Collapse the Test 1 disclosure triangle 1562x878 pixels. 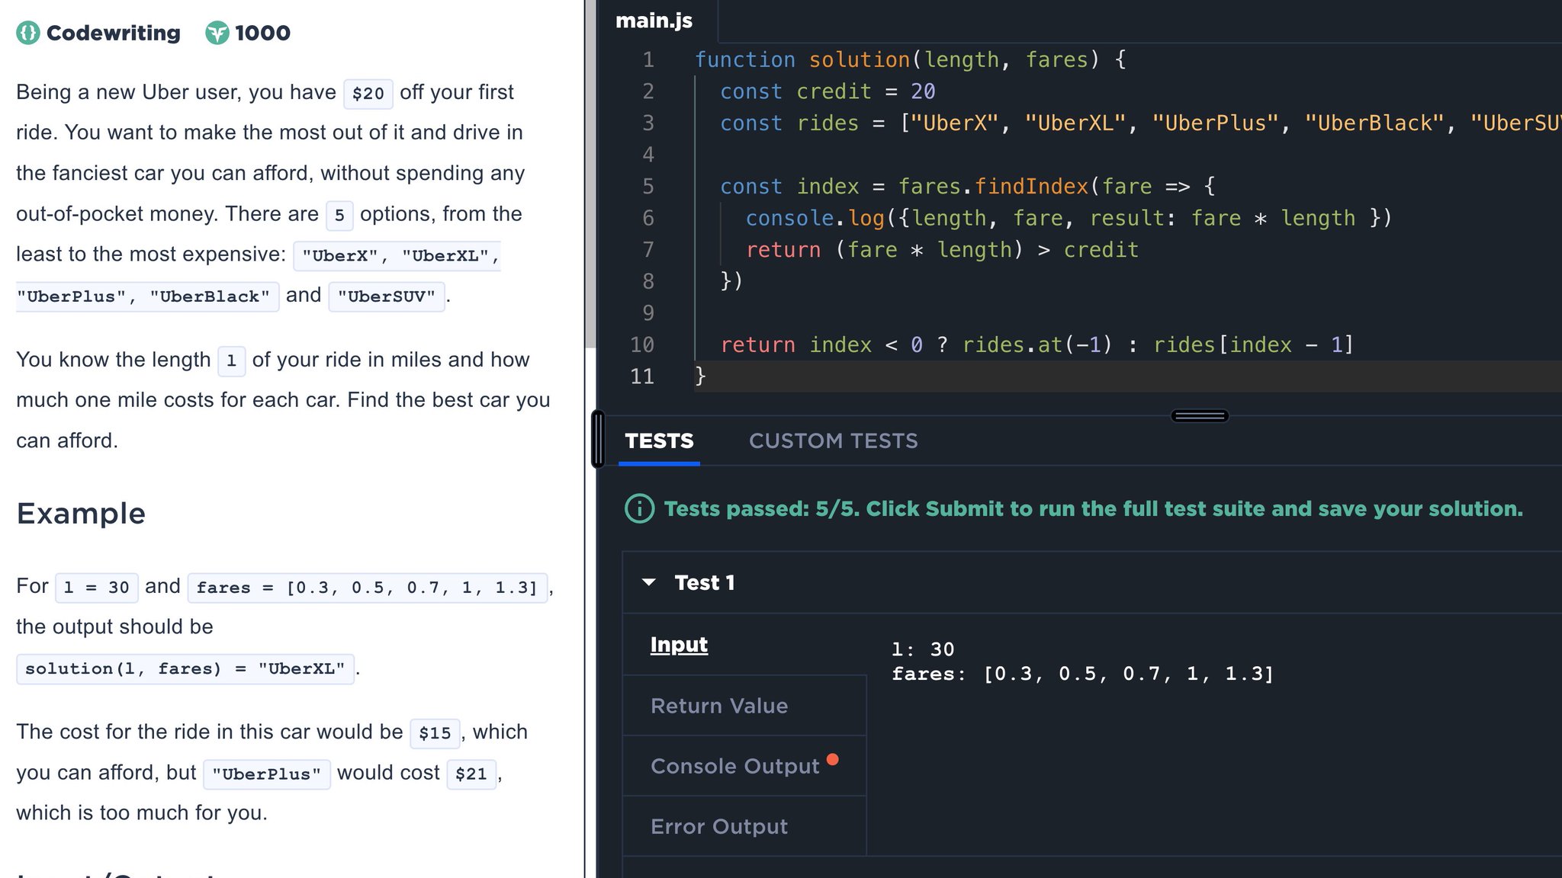tap(649, 582)
